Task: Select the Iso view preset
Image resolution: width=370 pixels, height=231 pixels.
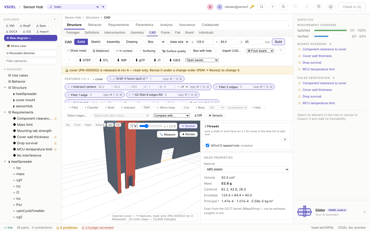Action: [110, 125]
